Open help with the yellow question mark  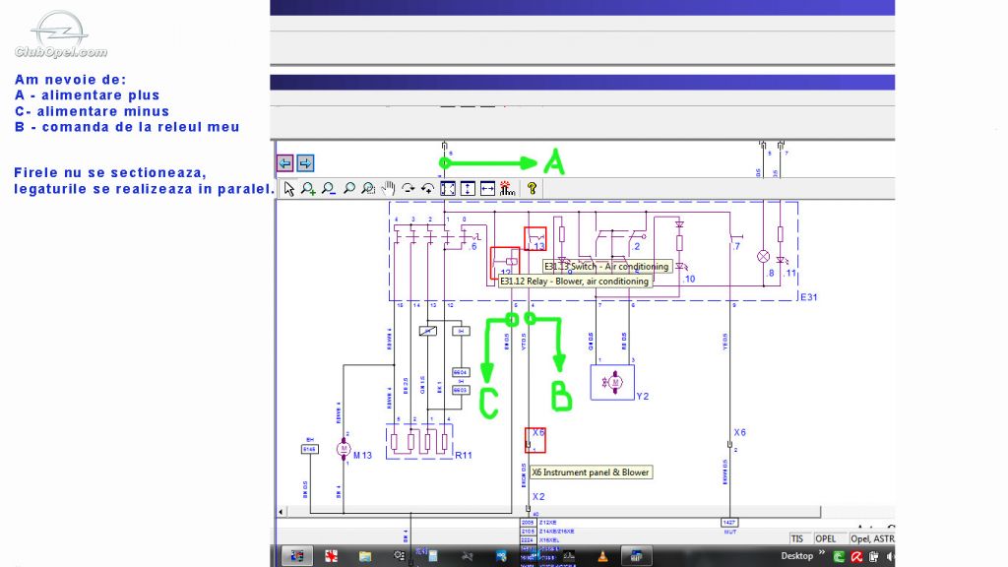tap(532, 189)
